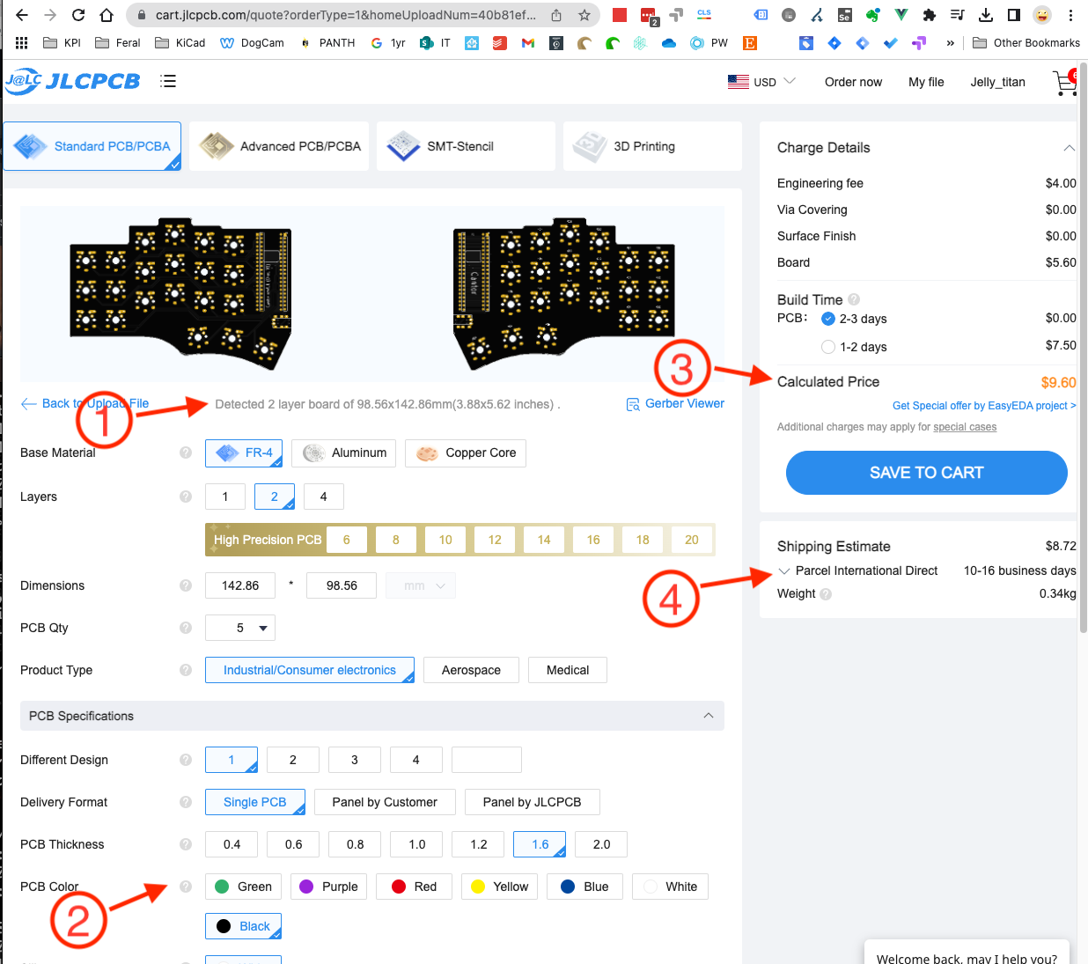
Task: Select 1 layer option
Action: tap(225, 497)
